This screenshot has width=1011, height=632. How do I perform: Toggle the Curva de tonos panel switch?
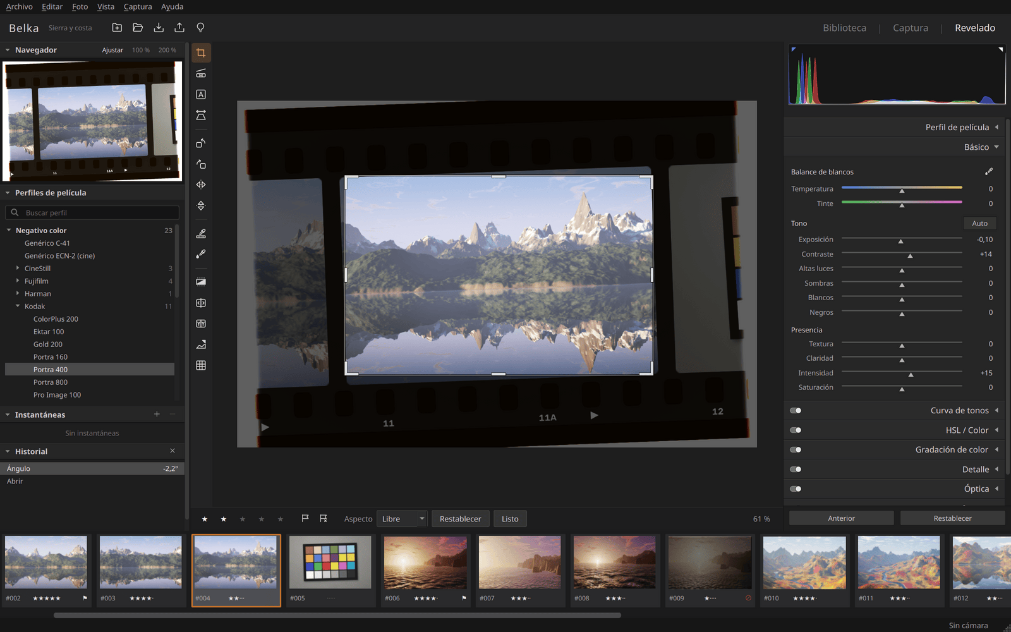pos(796,410)
